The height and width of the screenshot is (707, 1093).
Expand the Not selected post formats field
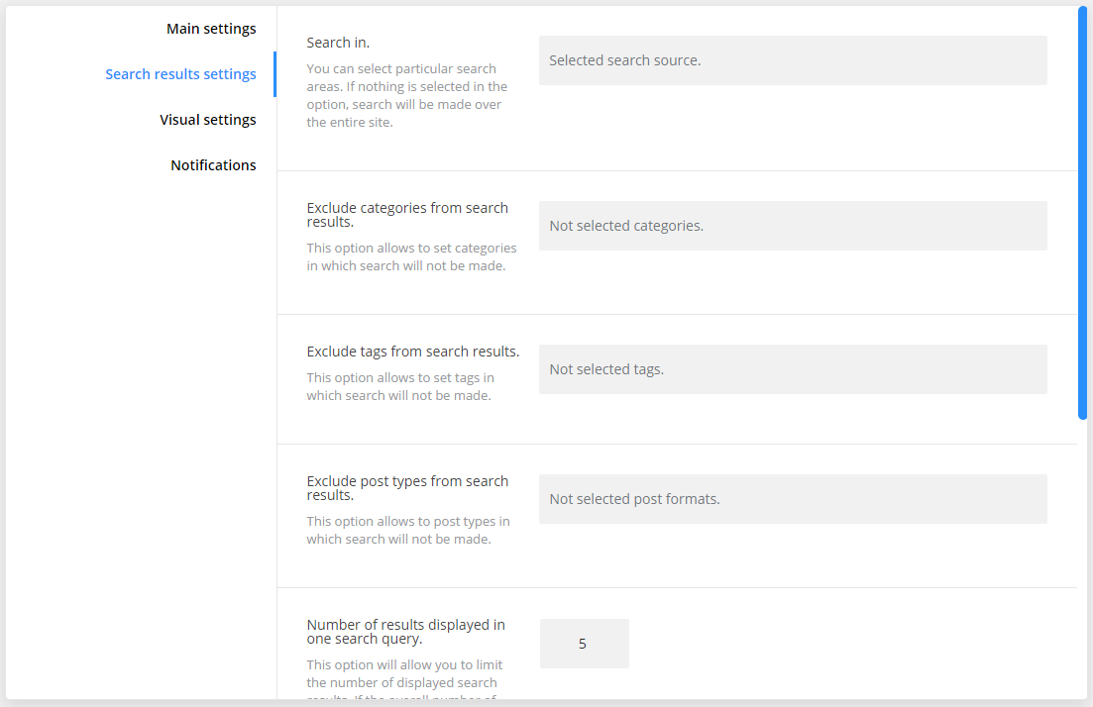point(792,499)
